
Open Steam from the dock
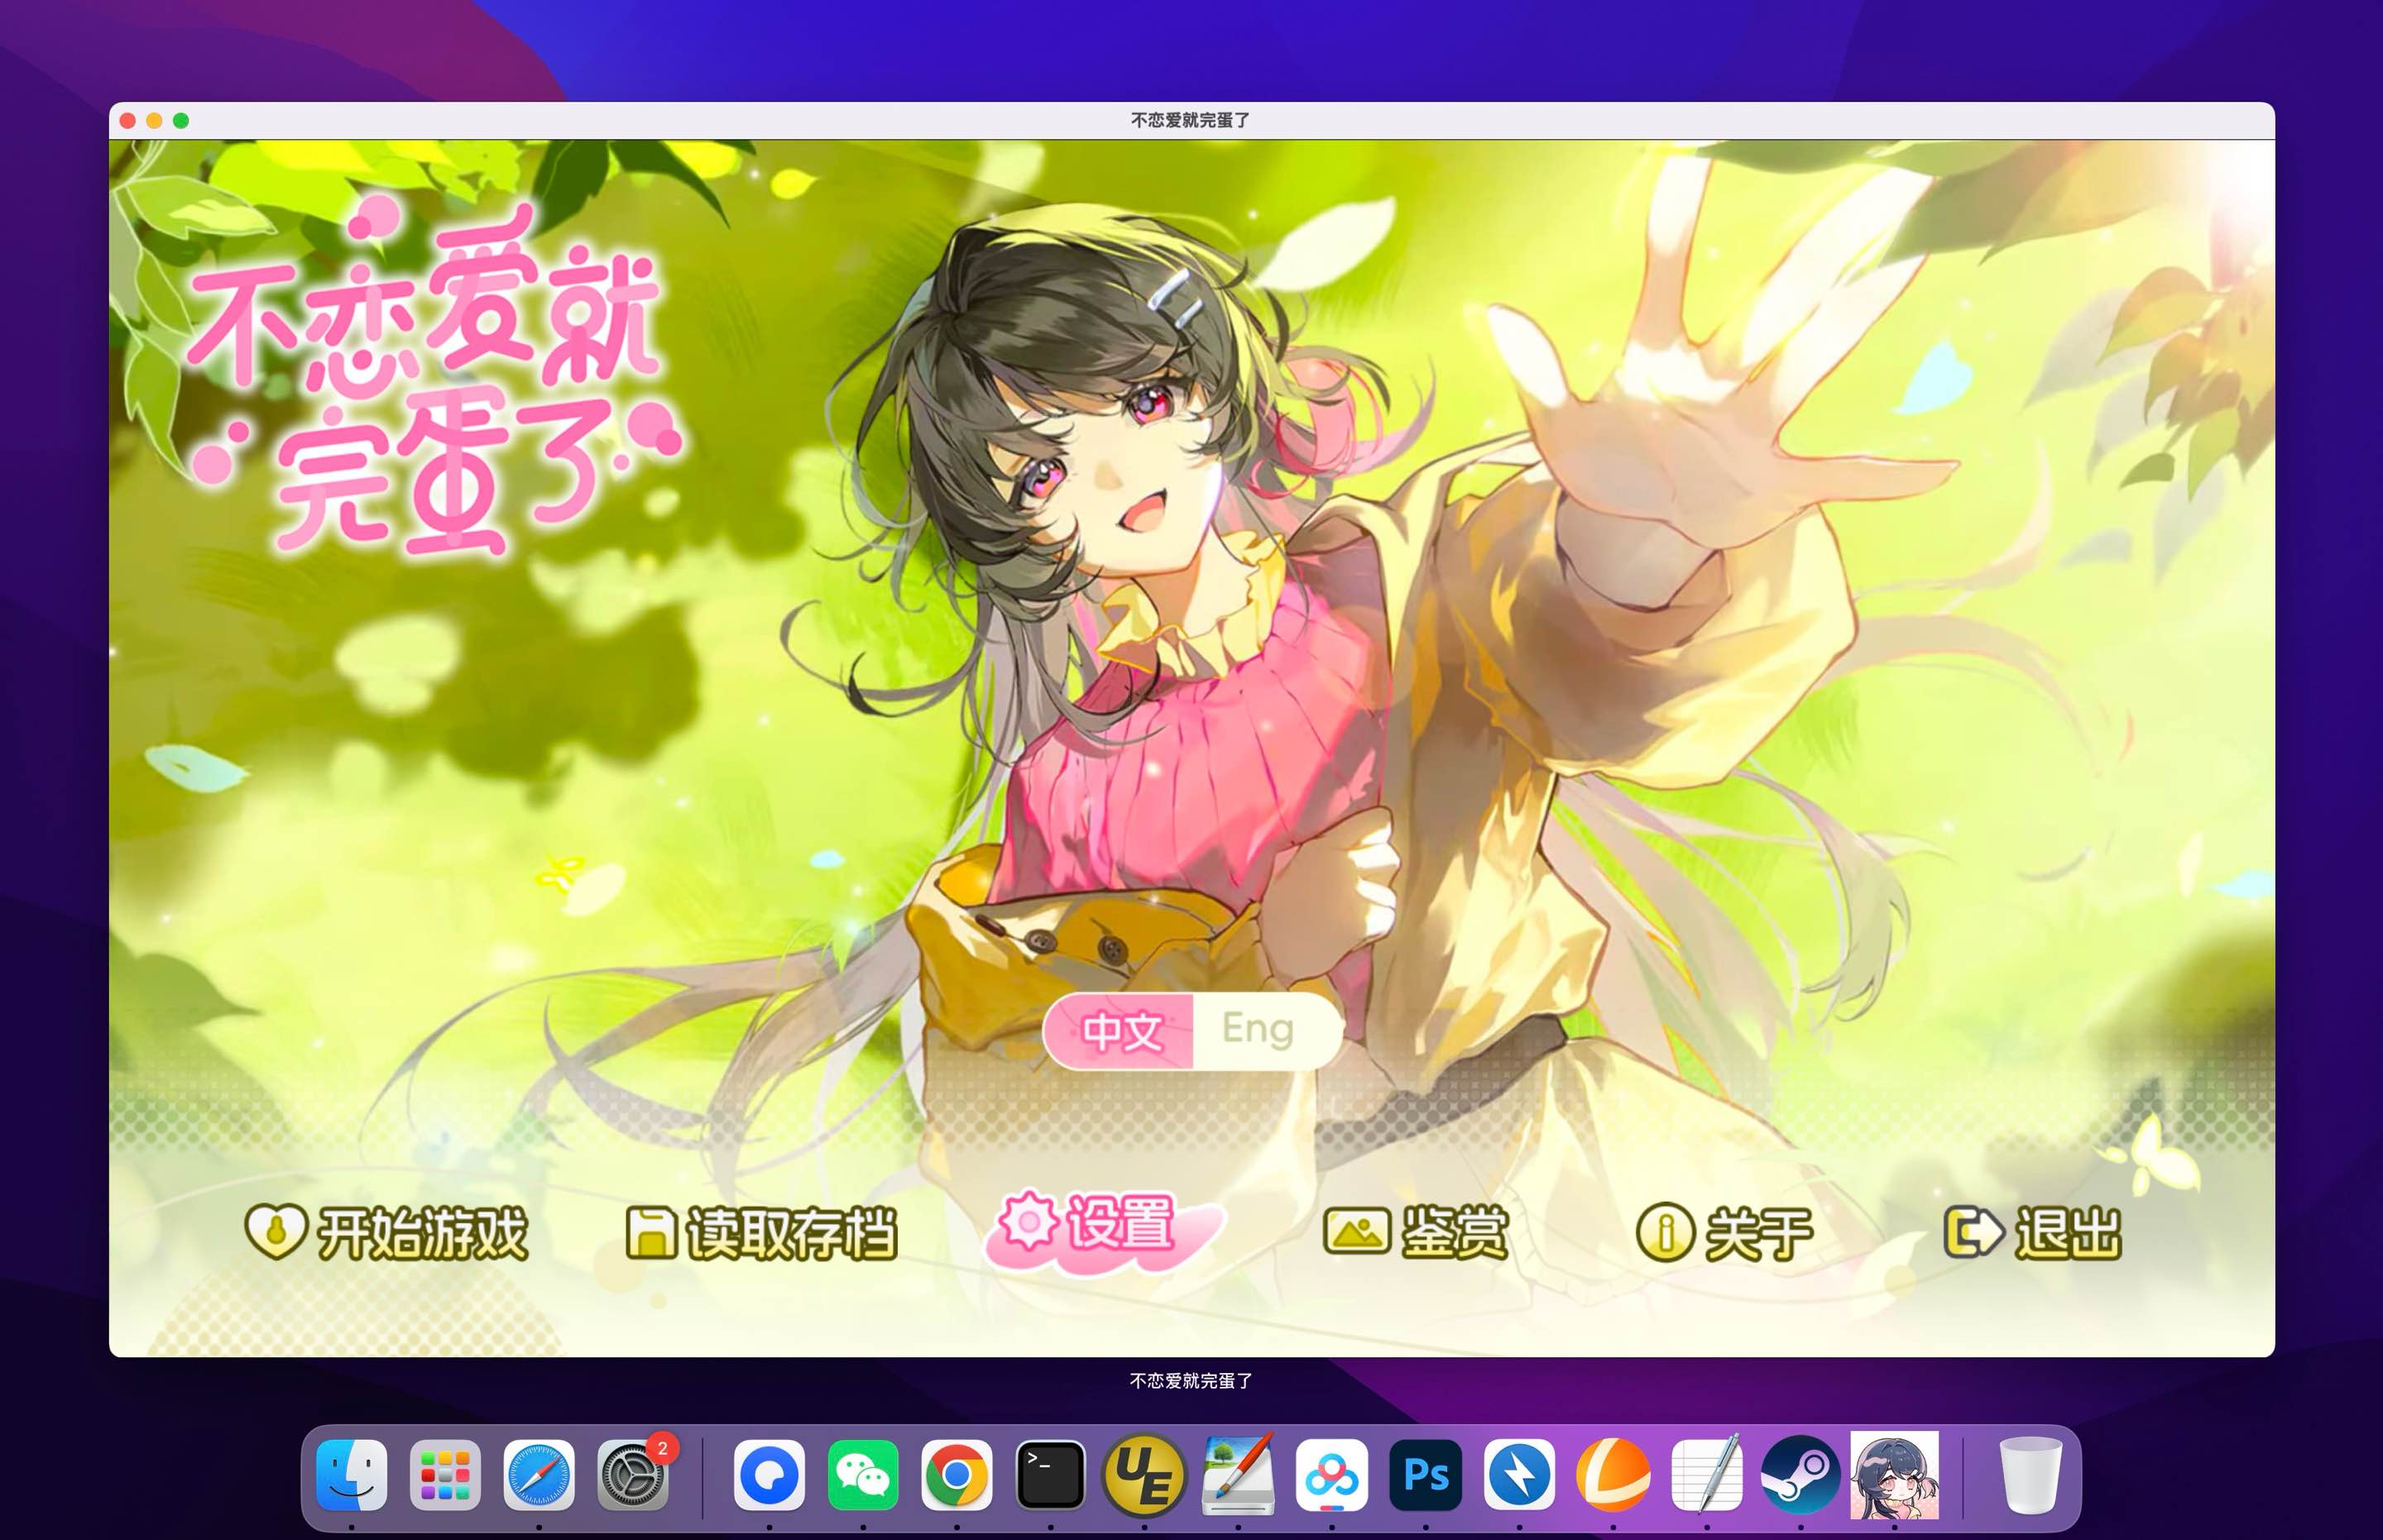[1800, 1475]
